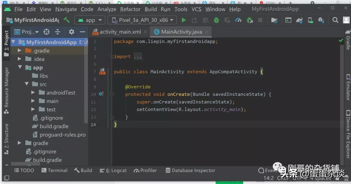Start debugging with the Debug bug icon
The width and height of the screenshot is (351, 184).
pyautogui.click(x=216, y=20)
